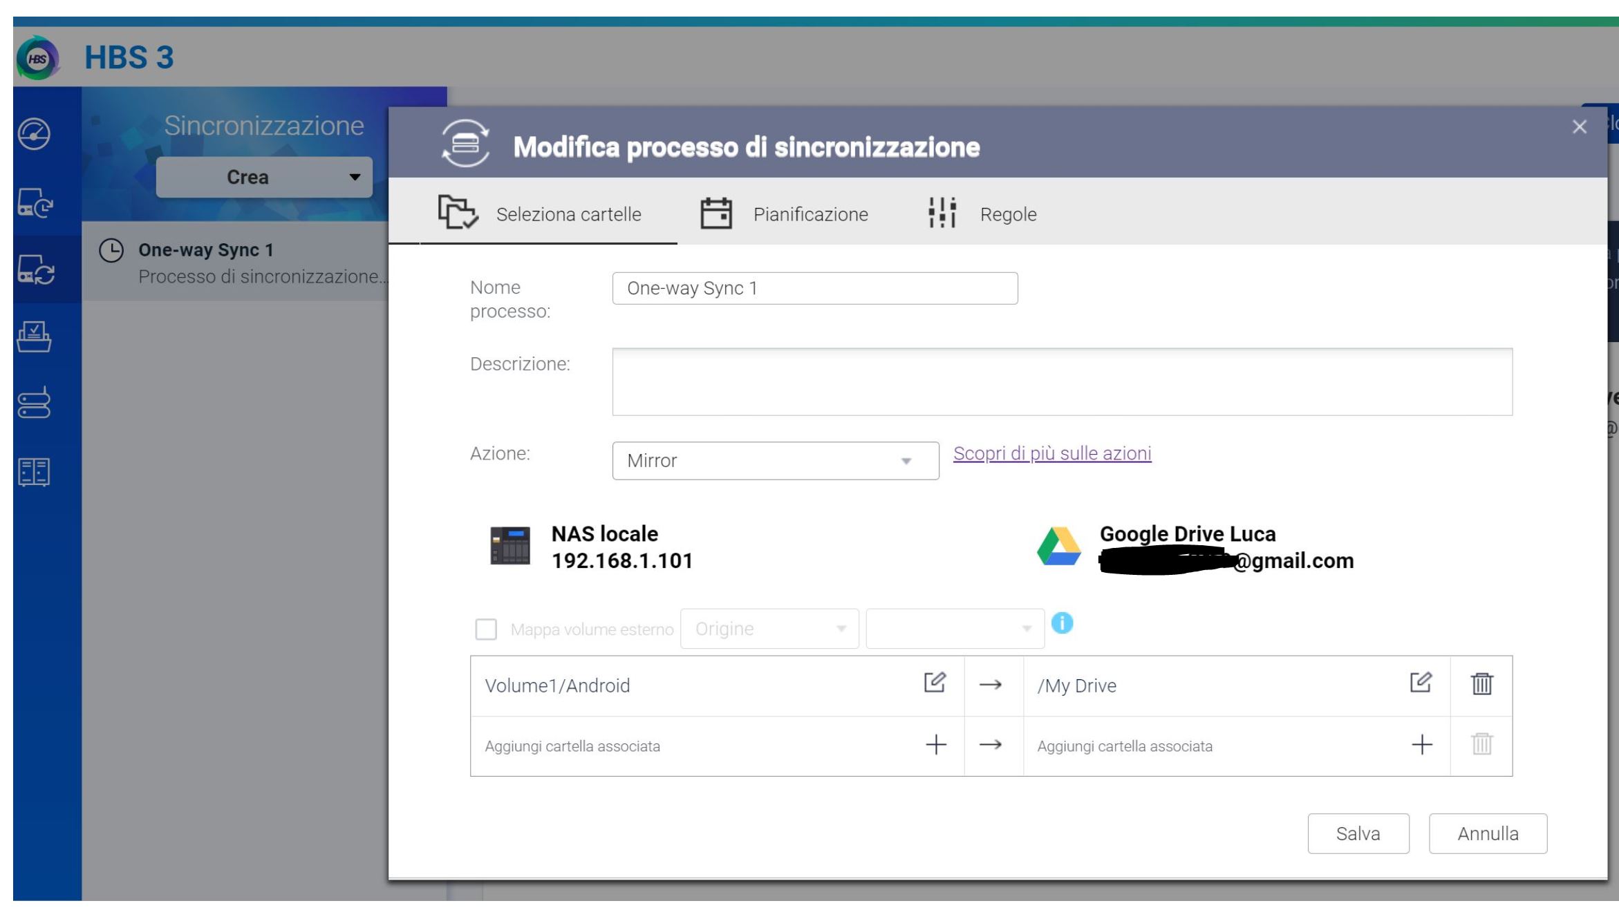
Task: Open the Storage Spaces sidebar icon
Action: click(34, 403)
